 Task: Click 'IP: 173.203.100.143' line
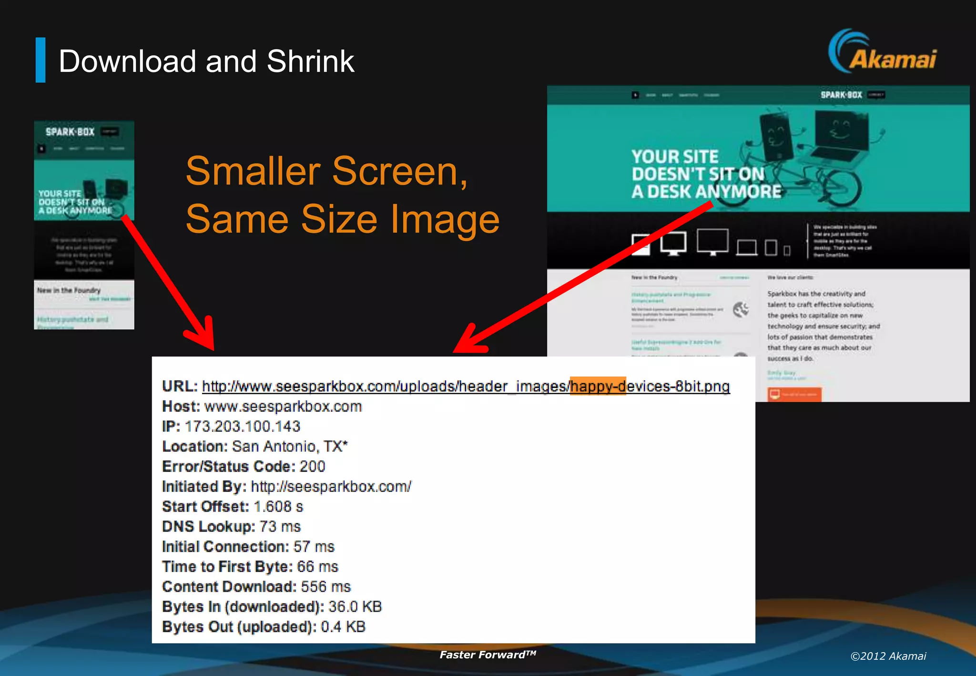click(231, 426)
